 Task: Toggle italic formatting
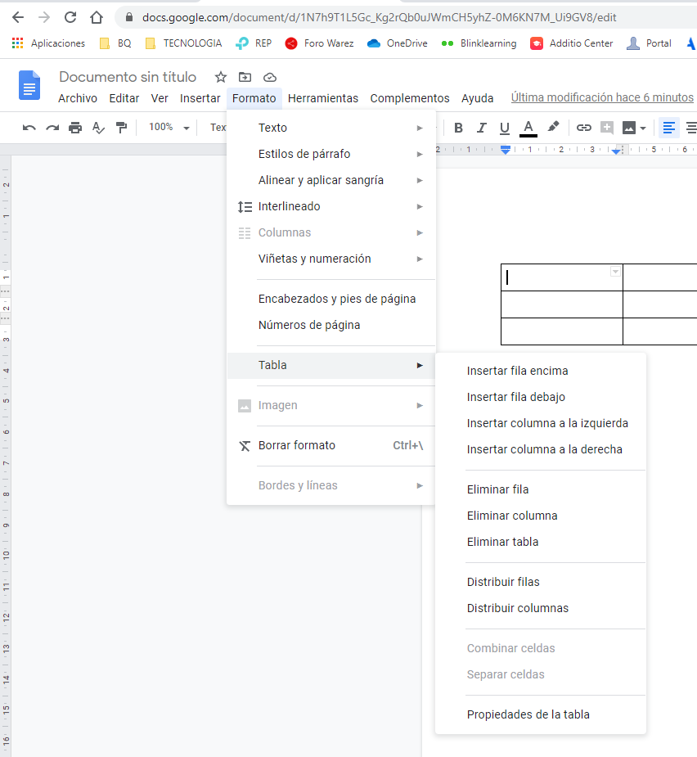coord(481,128)
